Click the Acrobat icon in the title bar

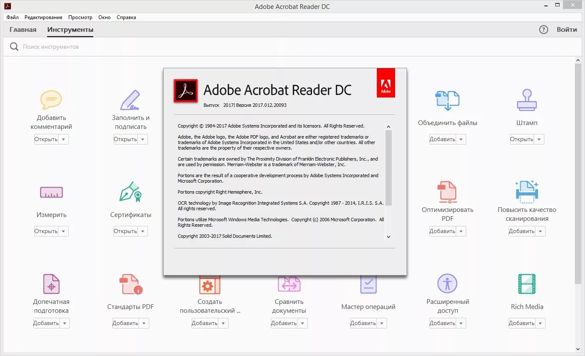pyautogui.click(x=7, y=6)
